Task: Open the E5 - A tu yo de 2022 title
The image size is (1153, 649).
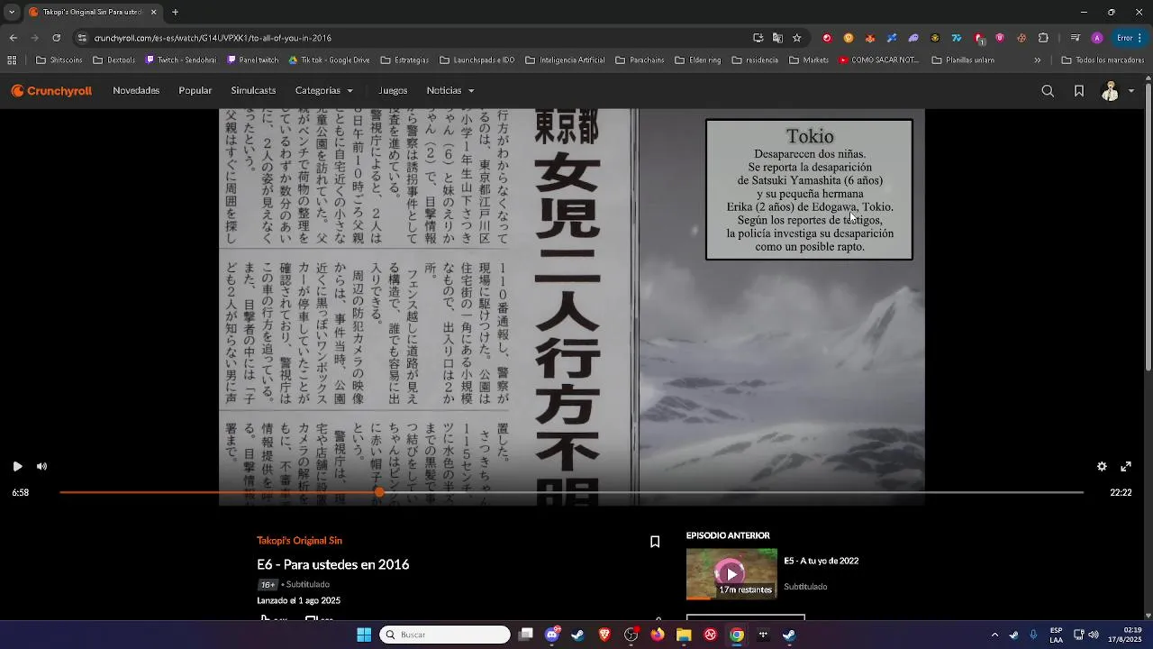Action: [x=821, y=561]
